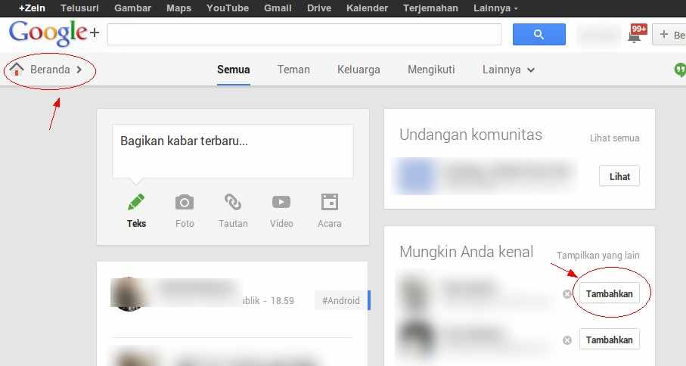686x366 pixels.
Task: Open Gmail in the top bar
Action: point(278,8)
